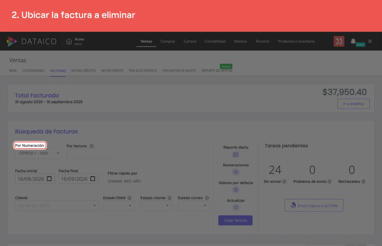
Task: Click Envío masivo a la DIAN
Action: [314, 206]
